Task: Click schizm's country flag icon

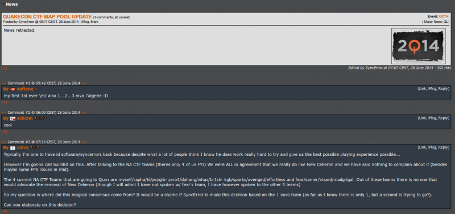Action: [x=13, y=118]
